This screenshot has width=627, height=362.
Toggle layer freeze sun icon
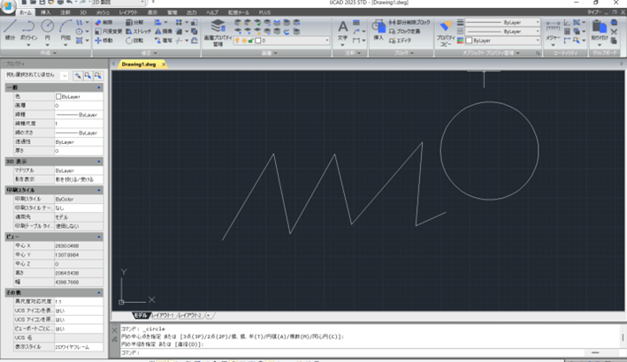point(244,41)
